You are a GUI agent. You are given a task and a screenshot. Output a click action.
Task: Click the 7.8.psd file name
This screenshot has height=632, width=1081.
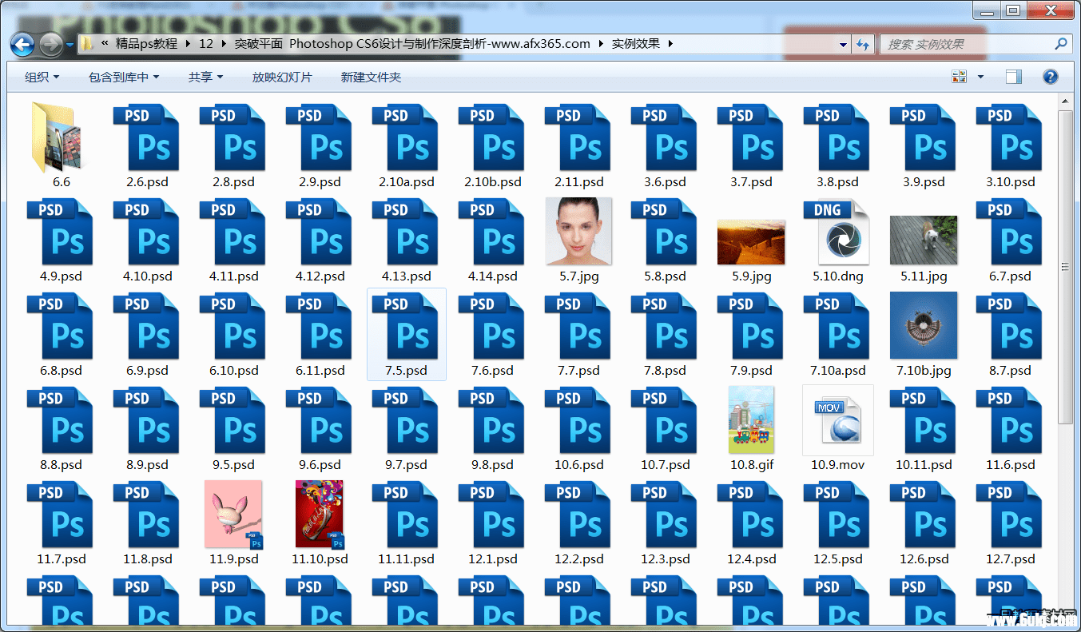[666, 371]
